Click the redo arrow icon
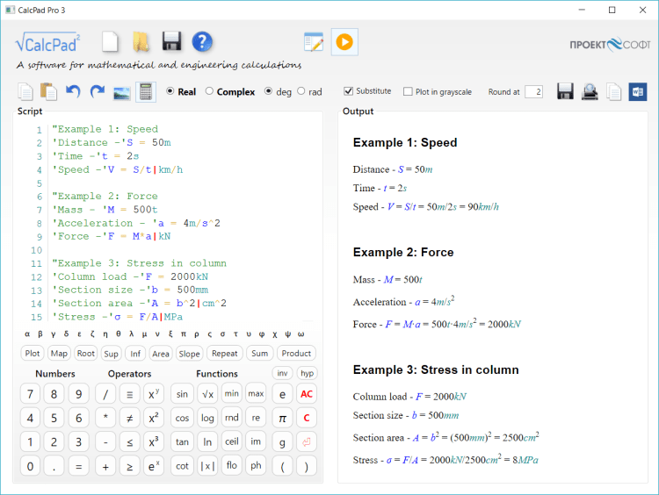 [x=98, y=91]
